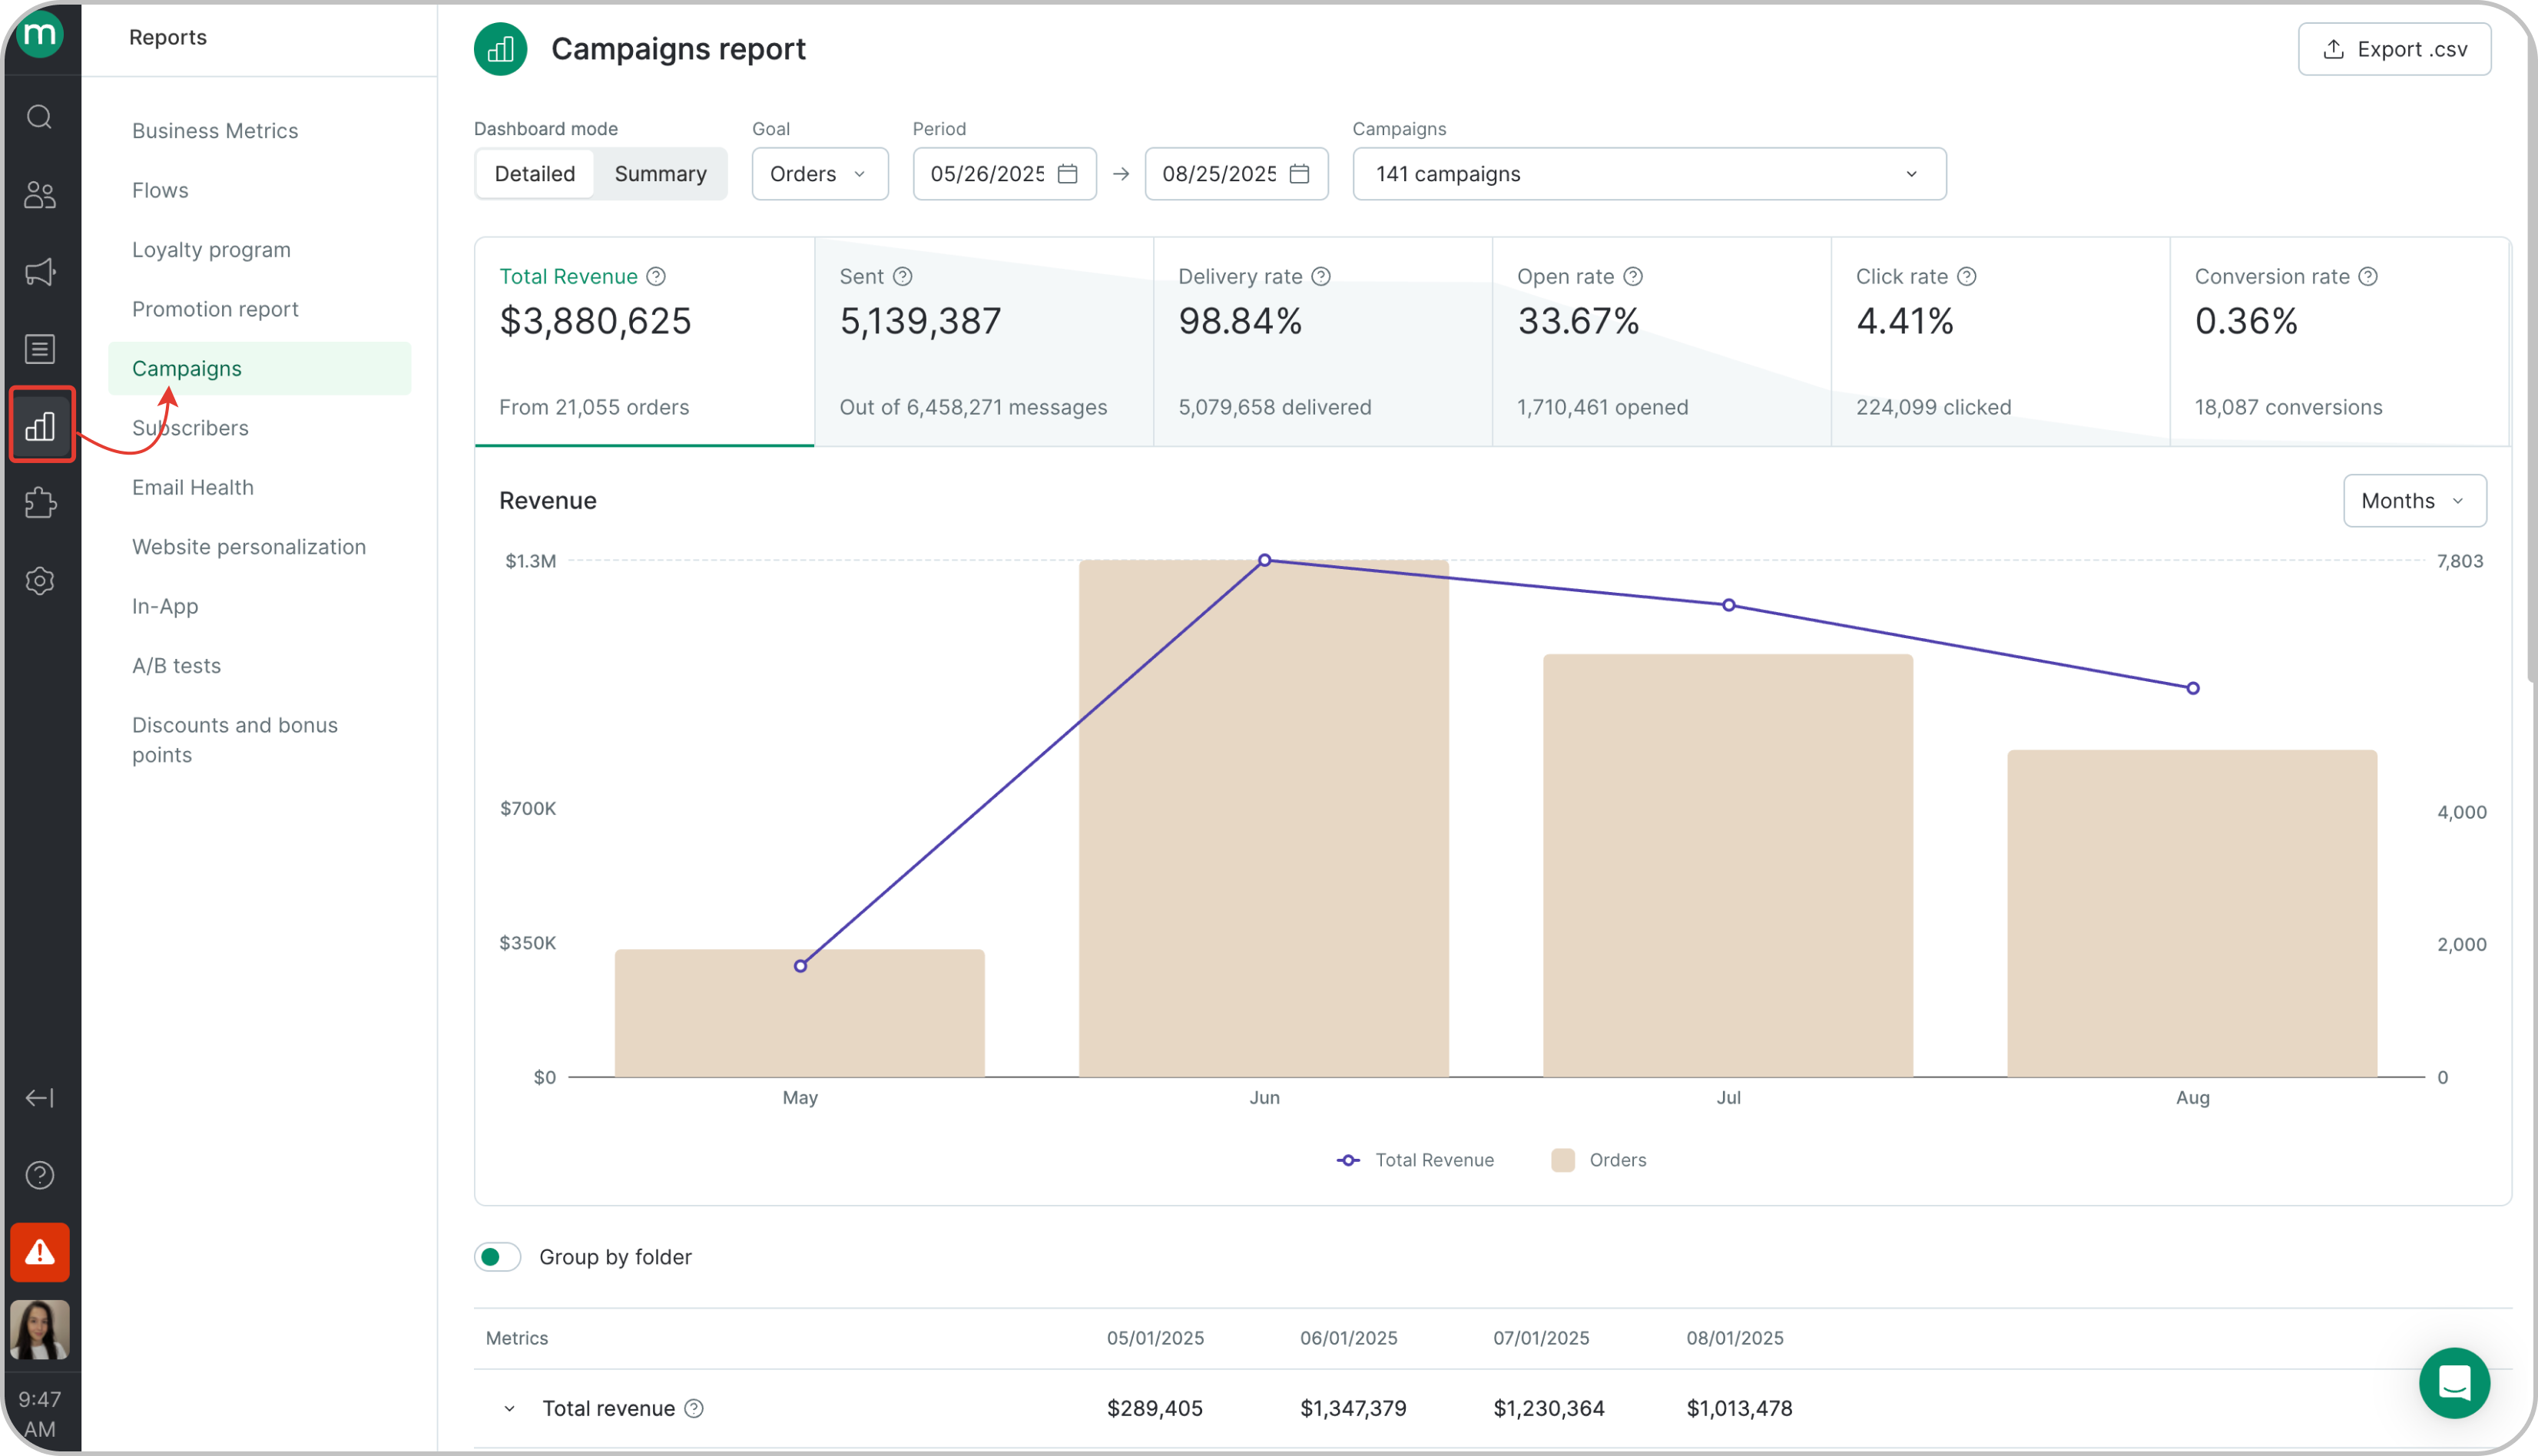2538x1456 pixels.
Task: Open Website personalization report
Action: (x=249, y=547)
